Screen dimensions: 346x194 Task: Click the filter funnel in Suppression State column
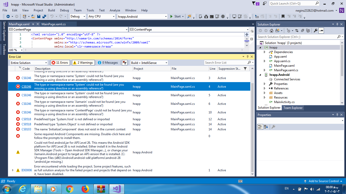point(245,69)
